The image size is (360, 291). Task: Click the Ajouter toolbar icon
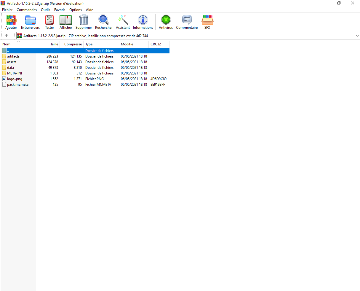11,20
